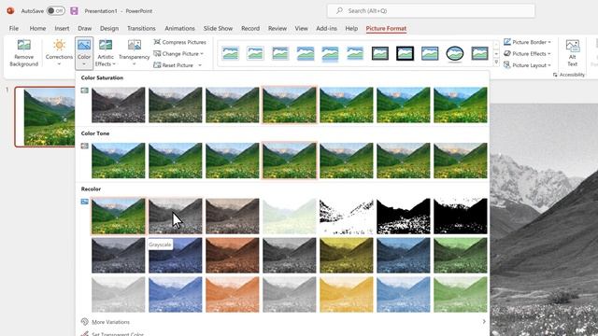Toggle the AutoSave switch
Image resolution: width=598 pixels, height=336 pixels.
point(56,10)
